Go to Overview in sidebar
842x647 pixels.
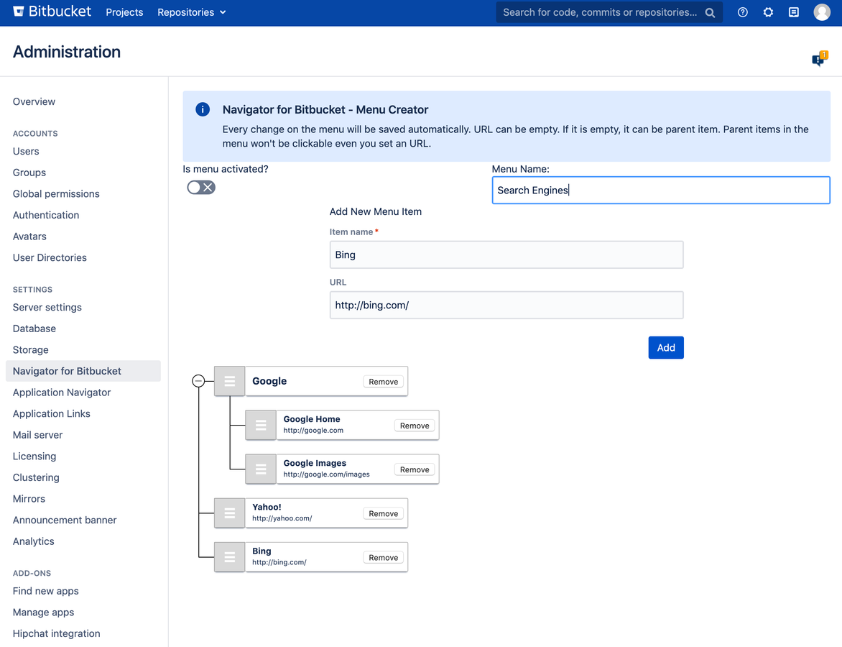point(34,101)
